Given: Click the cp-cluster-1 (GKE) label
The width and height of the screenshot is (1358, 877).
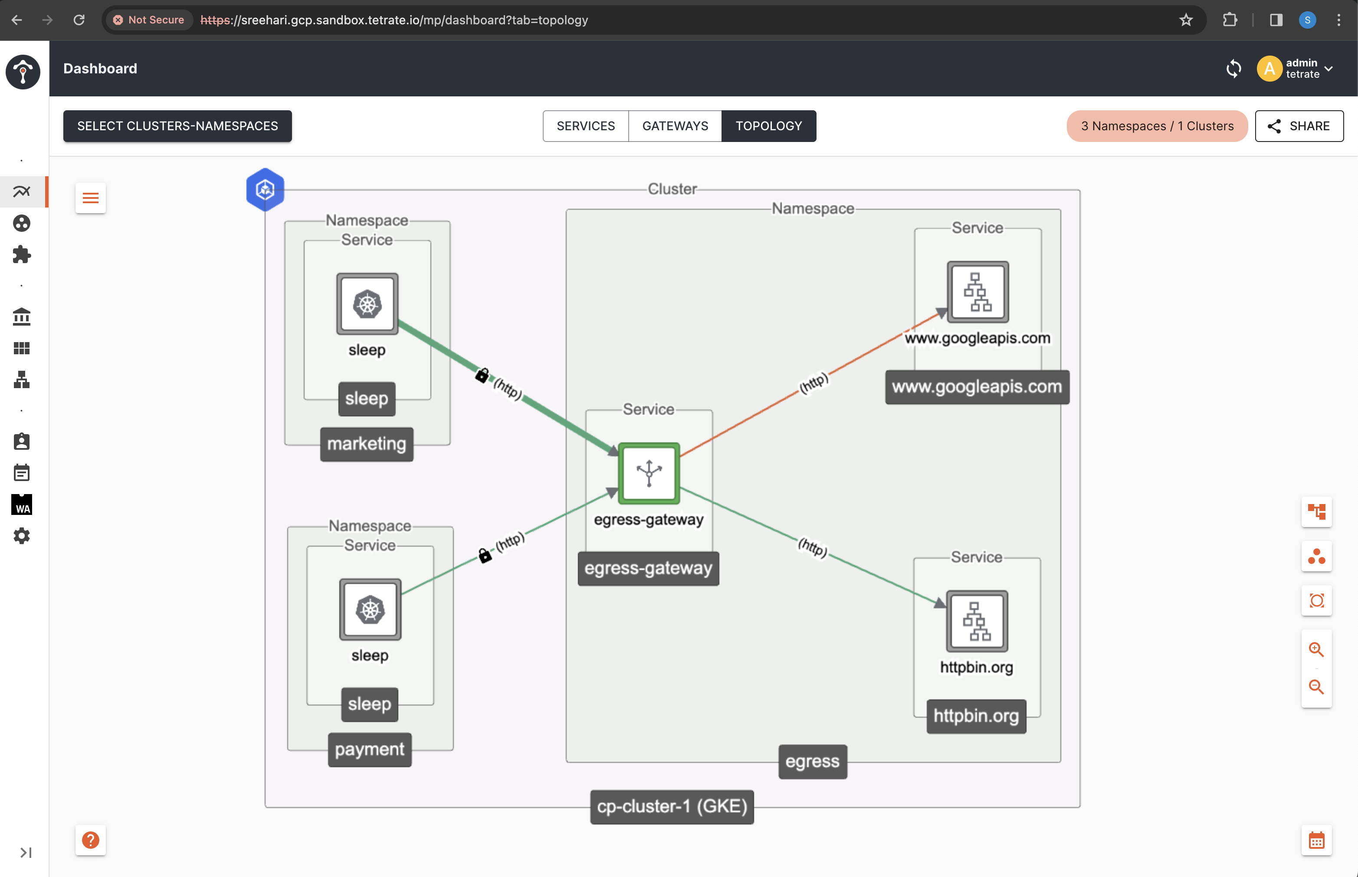Looking at the screenshot, I should 672,806.
